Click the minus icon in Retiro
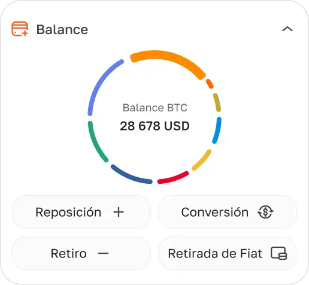Viewport: 309px width, 285px height. [x=104, y=253]
